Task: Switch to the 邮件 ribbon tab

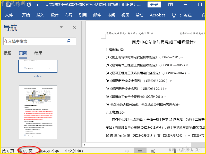Action: [97, 15]
